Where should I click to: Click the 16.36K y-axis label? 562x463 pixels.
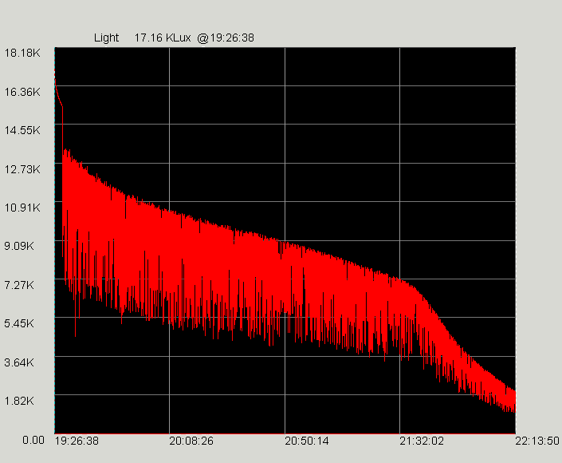22,92
